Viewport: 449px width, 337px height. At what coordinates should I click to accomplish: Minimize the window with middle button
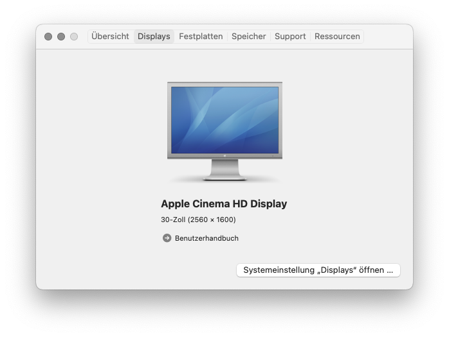[61, 37]
